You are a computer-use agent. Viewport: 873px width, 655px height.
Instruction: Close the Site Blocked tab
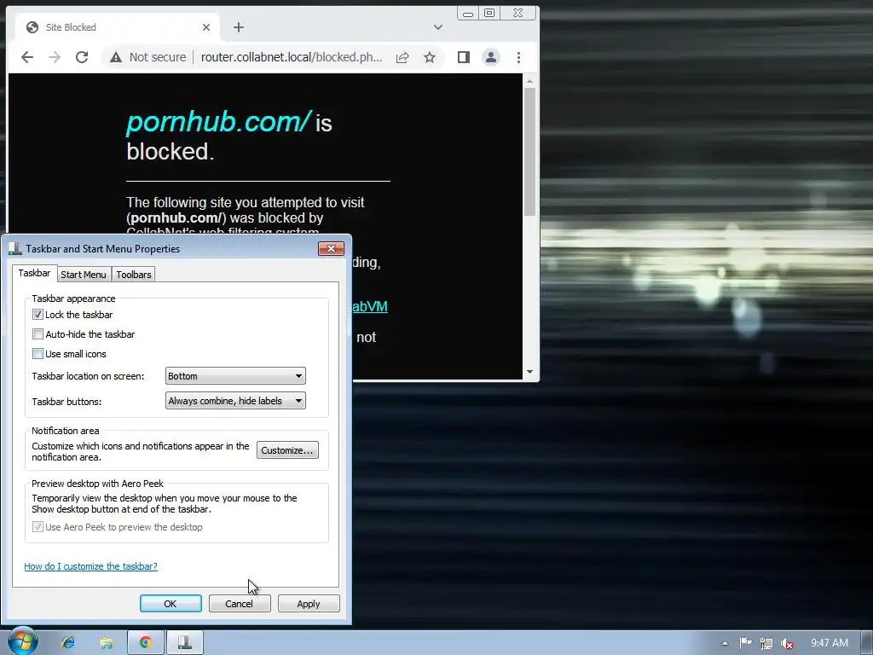coord(206,27)
